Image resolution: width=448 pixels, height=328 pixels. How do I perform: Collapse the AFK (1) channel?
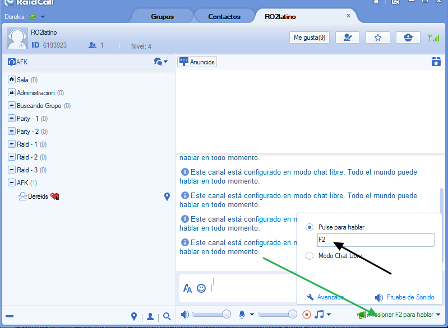click(x=11, y=182)
